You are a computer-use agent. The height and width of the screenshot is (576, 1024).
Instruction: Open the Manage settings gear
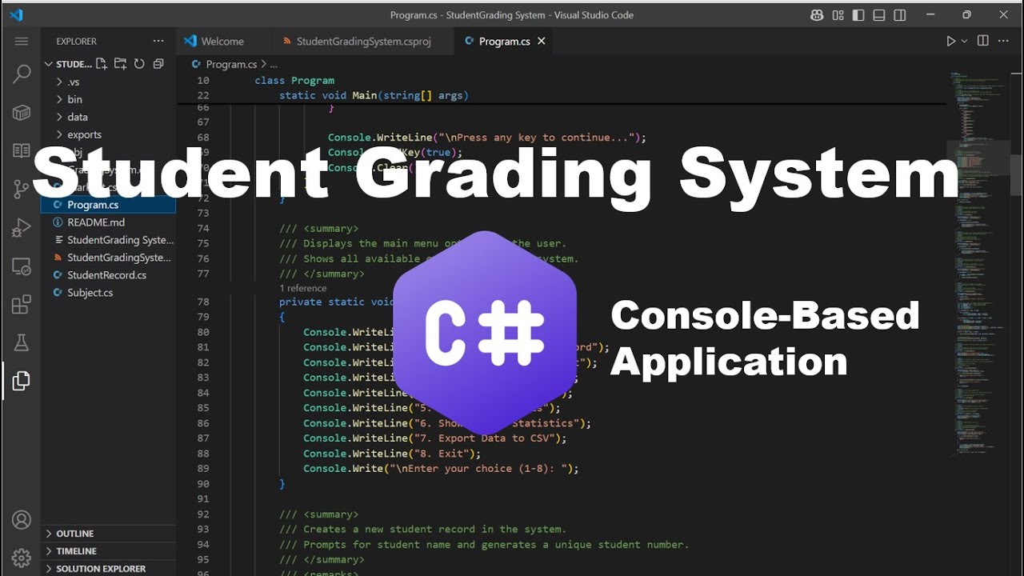pos(22,558)
